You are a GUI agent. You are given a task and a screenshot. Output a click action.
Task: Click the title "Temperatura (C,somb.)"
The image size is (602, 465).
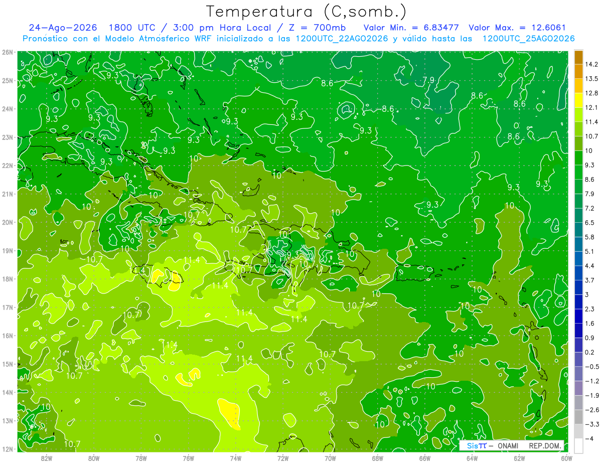pos(307,12)
